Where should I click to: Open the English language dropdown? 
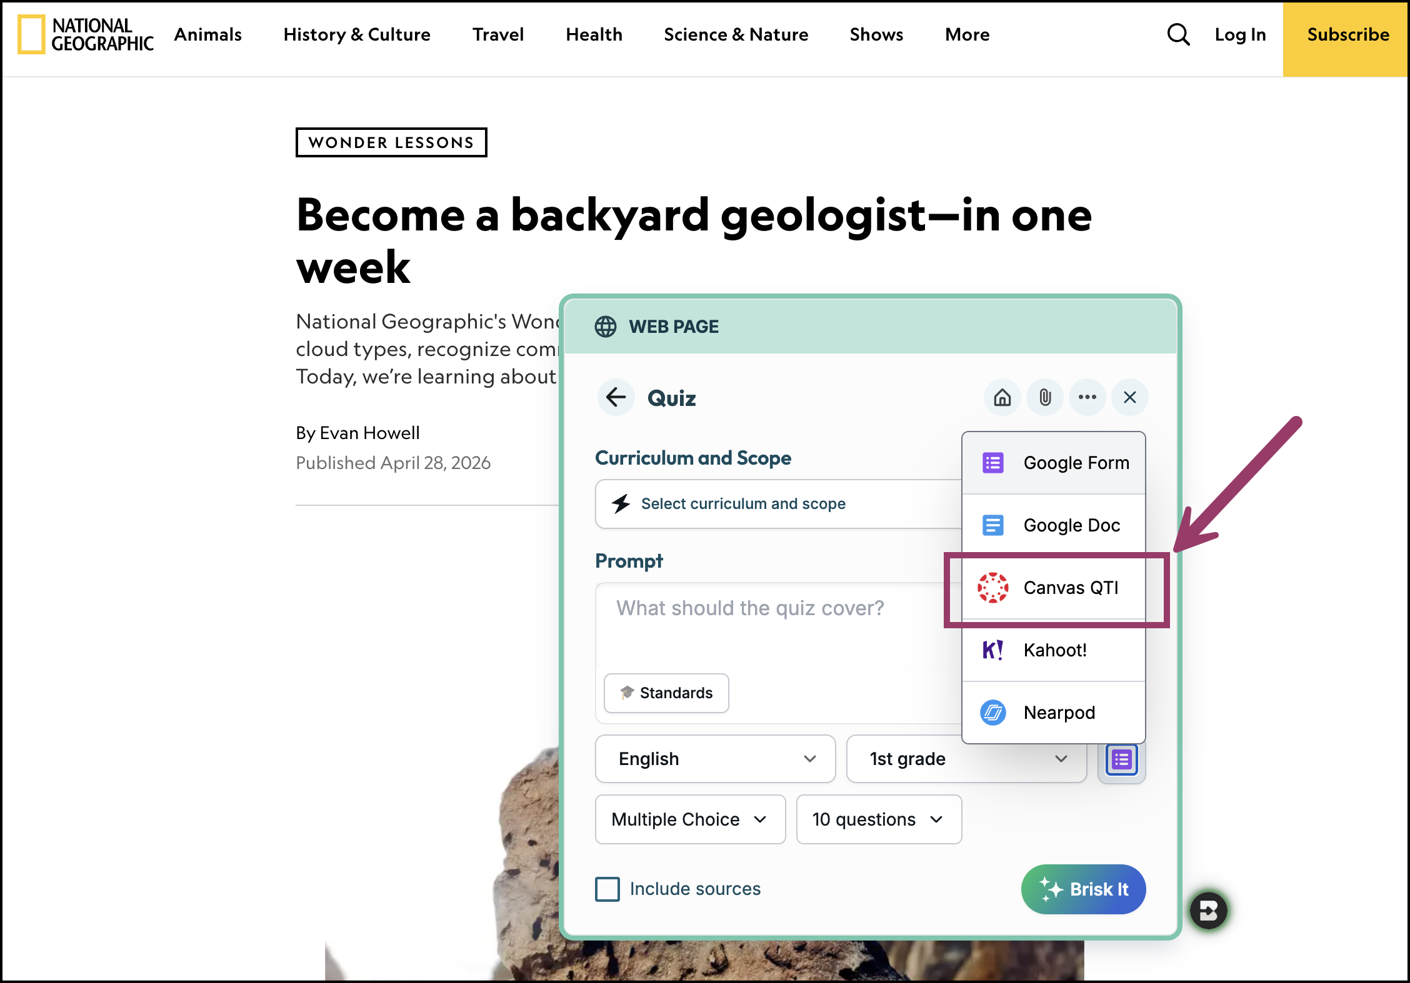point(716,759)
